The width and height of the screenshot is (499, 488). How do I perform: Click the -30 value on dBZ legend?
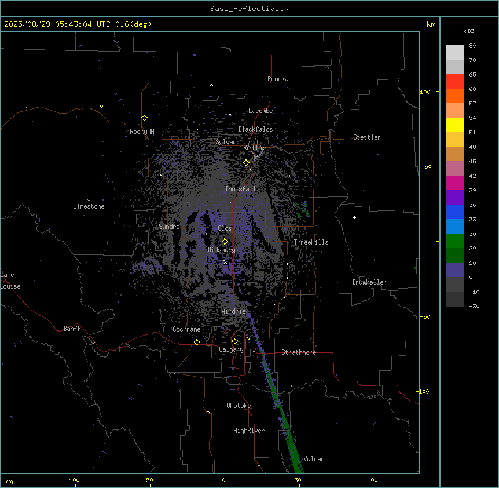[x=474, y=306]
